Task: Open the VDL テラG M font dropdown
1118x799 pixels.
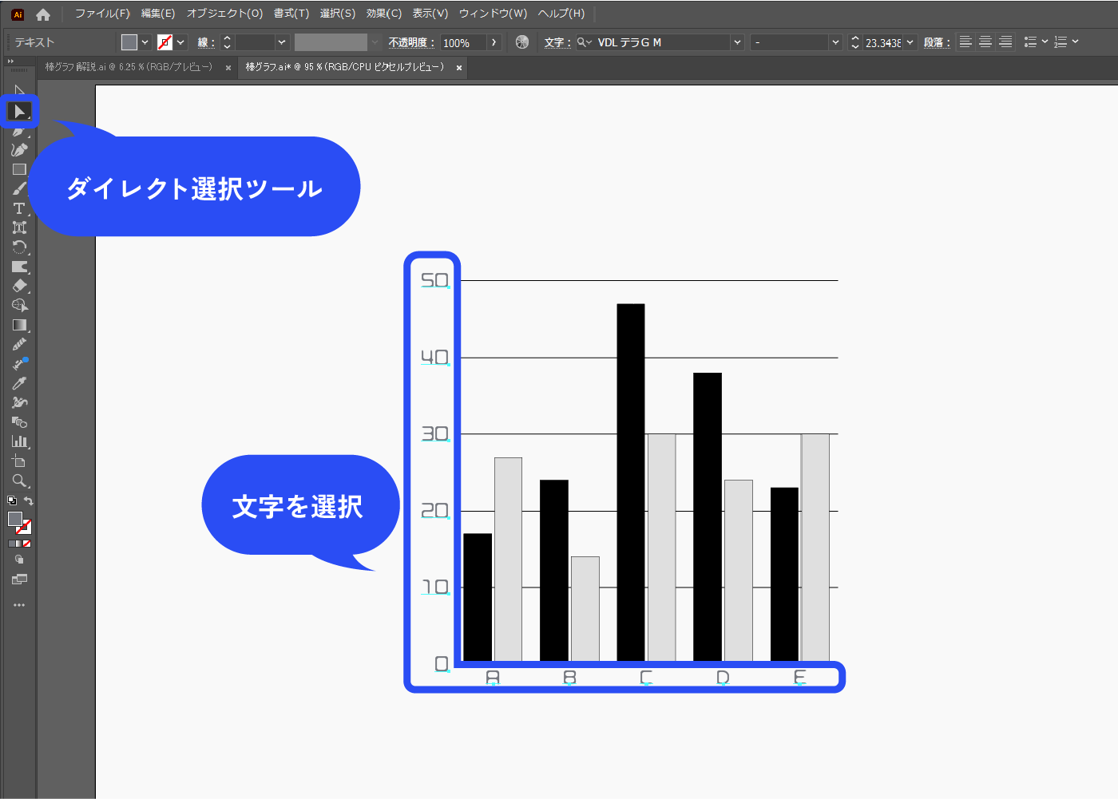Action: pyautogui.click(x=737, y=42)
